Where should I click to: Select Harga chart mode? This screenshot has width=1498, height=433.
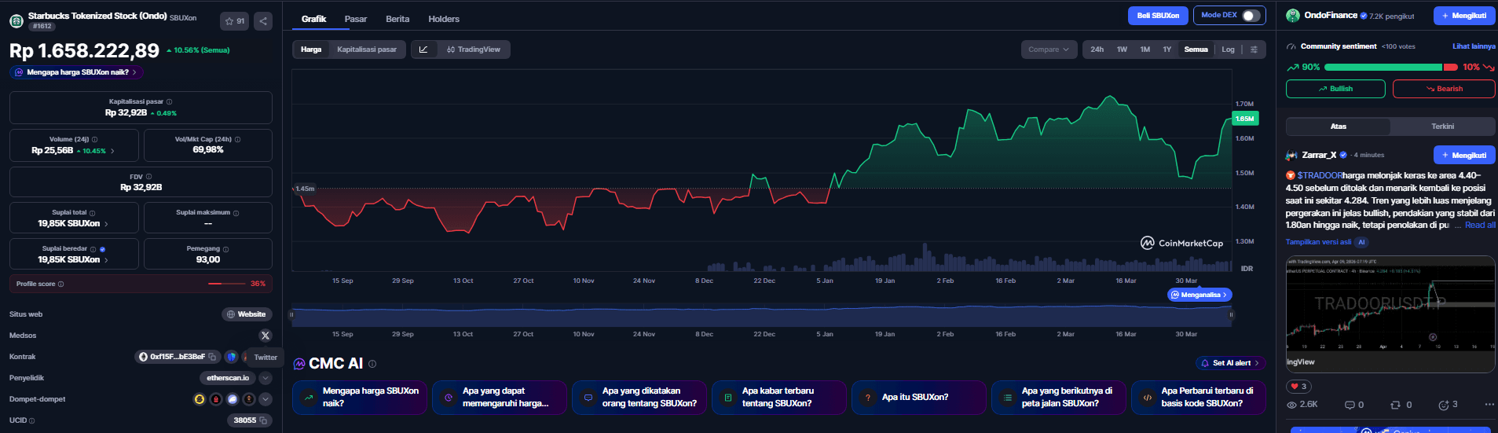[311, 50]
